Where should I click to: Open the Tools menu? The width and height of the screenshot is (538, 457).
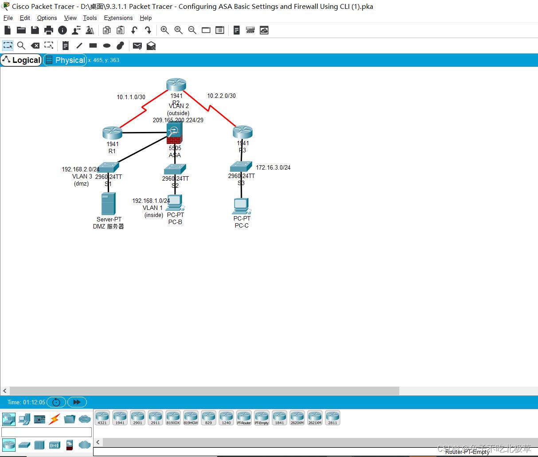90,18
